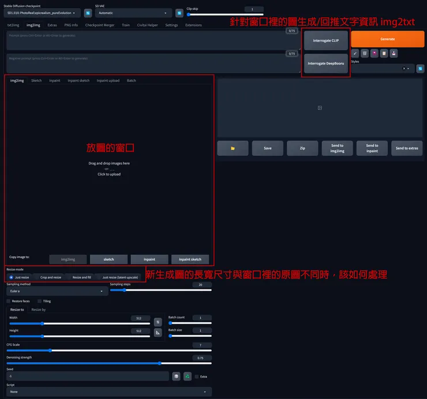Switch to Inpaint upload sub-tab
The image size is (427, 399).
coord(108,81)
